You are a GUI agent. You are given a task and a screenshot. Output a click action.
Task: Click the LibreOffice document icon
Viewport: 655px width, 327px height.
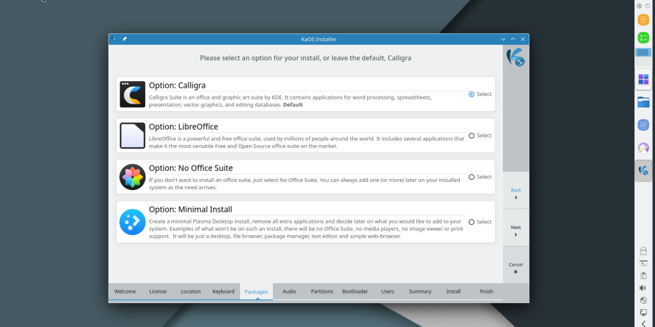click(132, 136)
